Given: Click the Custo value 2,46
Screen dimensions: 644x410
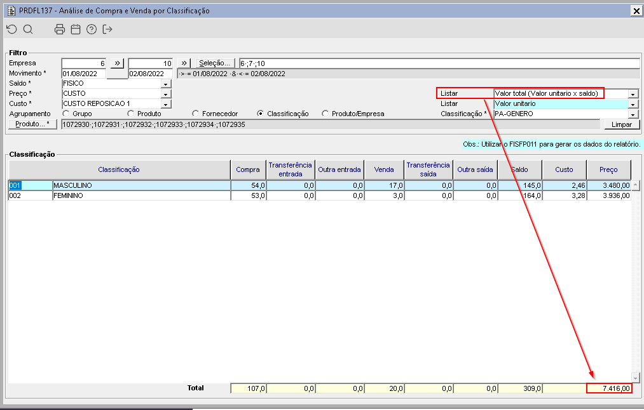Looking at the screenshot, I should (x=565, y=185).
